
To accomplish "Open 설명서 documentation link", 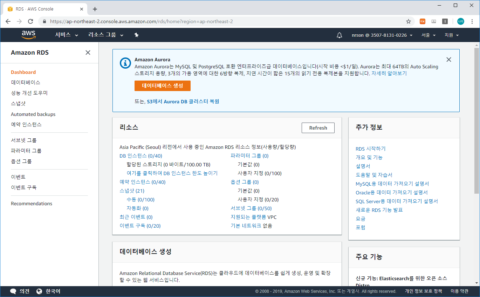I will (x=363, y=166).
